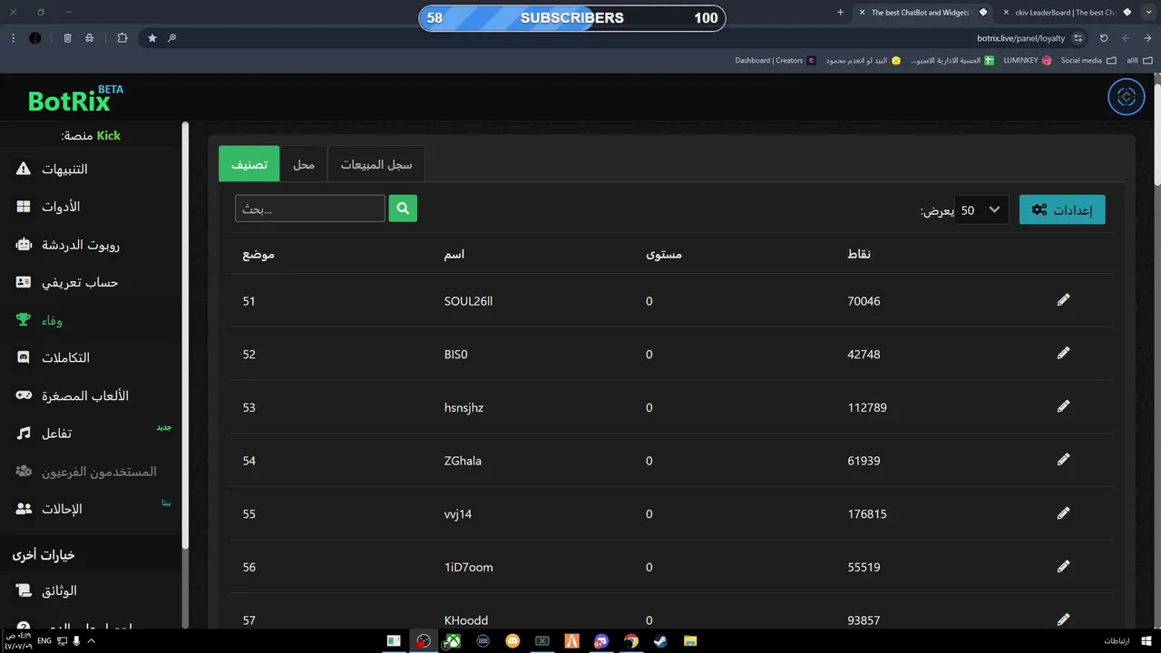
Task: Edit points for user SOUL26ll
Action: click(x=1063, y=300)
